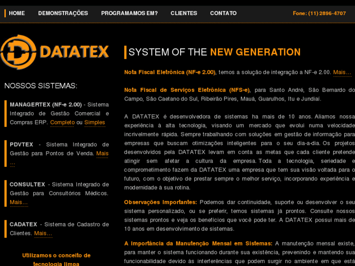Select the CLIENTES menu item
Screen dimensions: 355x266
(184, 13)
